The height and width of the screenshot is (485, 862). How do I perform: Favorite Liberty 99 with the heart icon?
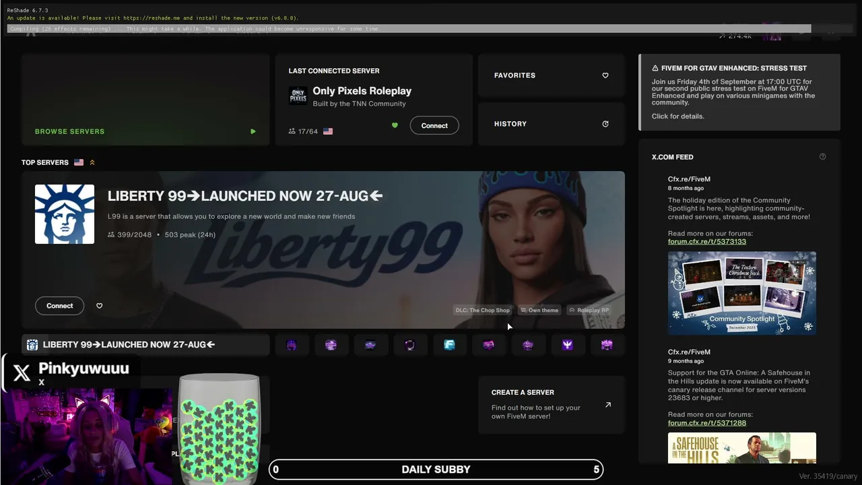pyautogui.click(x=100, y=306)
